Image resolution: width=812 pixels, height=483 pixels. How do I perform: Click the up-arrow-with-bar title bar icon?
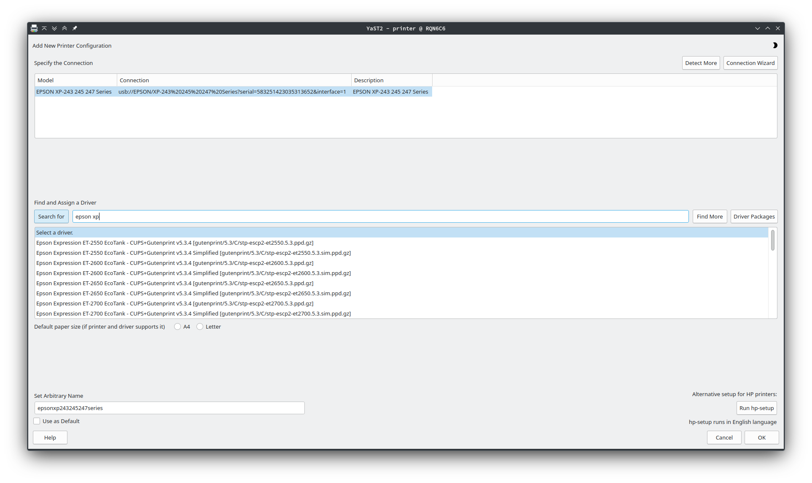44,28
